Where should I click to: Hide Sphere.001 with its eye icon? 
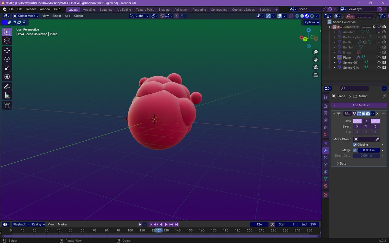(x=379, y=63)
